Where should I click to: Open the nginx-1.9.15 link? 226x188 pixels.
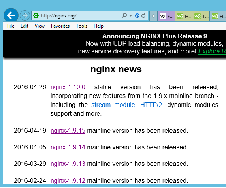coord(68,130)
